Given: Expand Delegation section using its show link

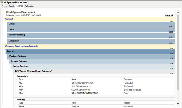Looking at the screenshot, I should point(171,43).
